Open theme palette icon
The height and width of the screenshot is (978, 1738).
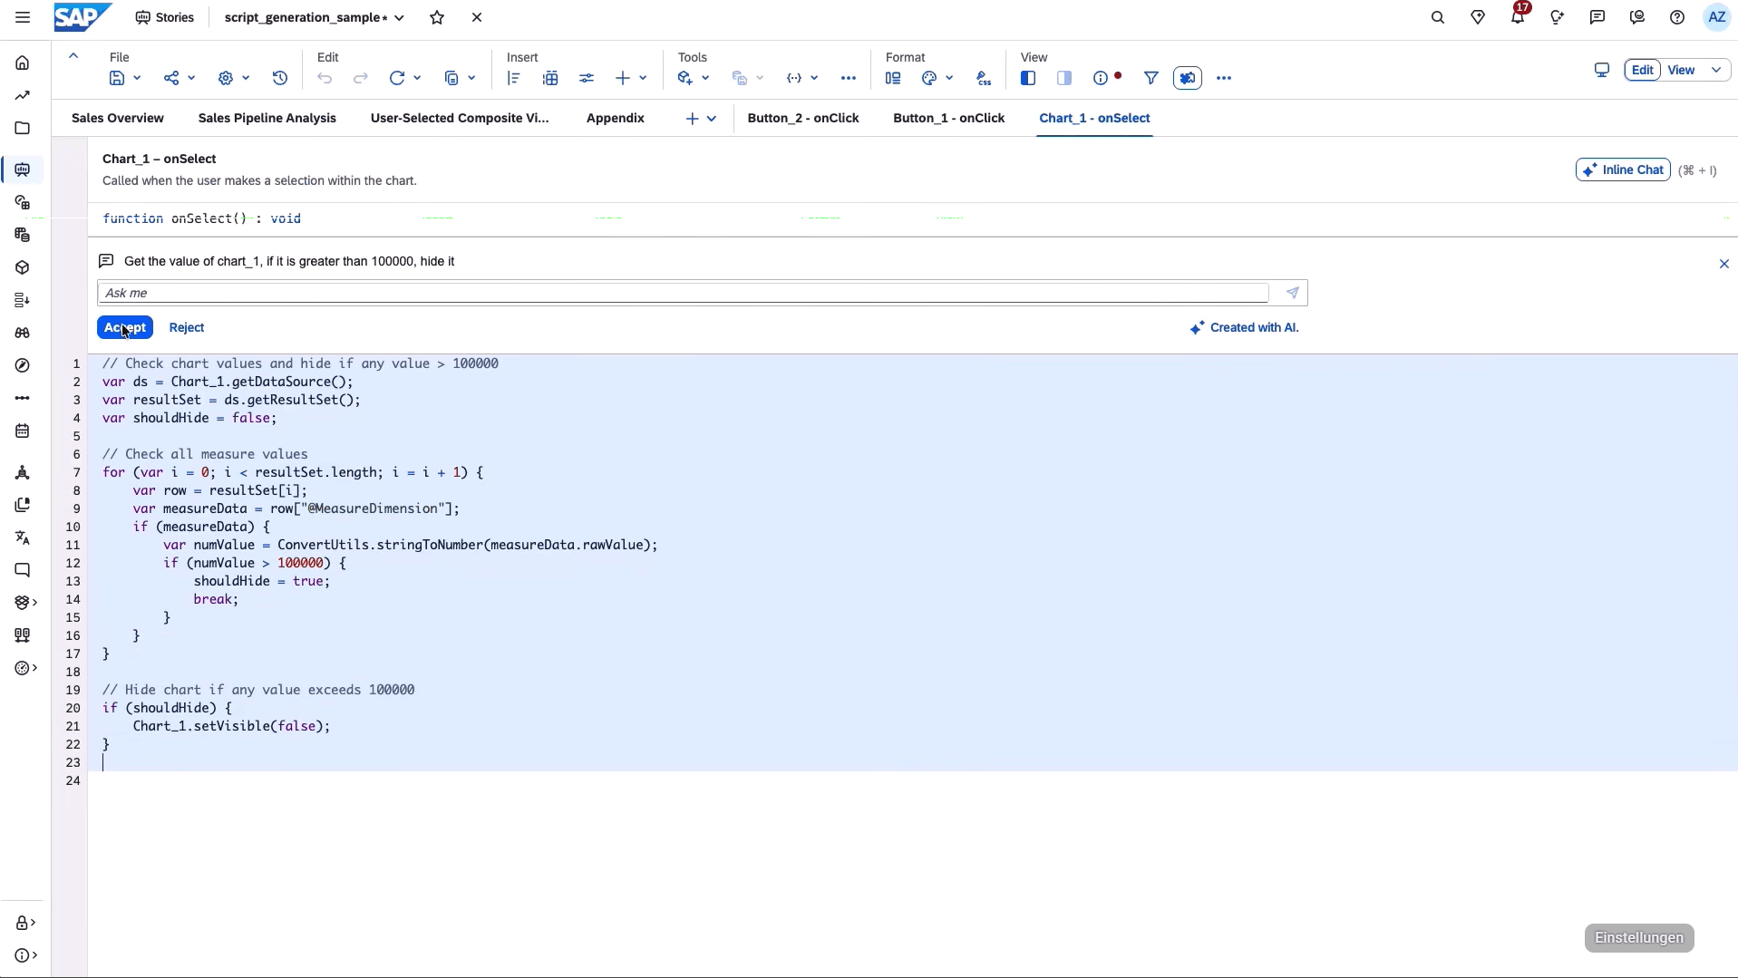click(x=929, y=78)
